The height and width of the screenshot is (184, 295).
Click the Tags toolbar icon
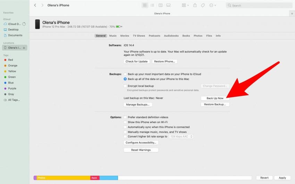tap(203, 5)
